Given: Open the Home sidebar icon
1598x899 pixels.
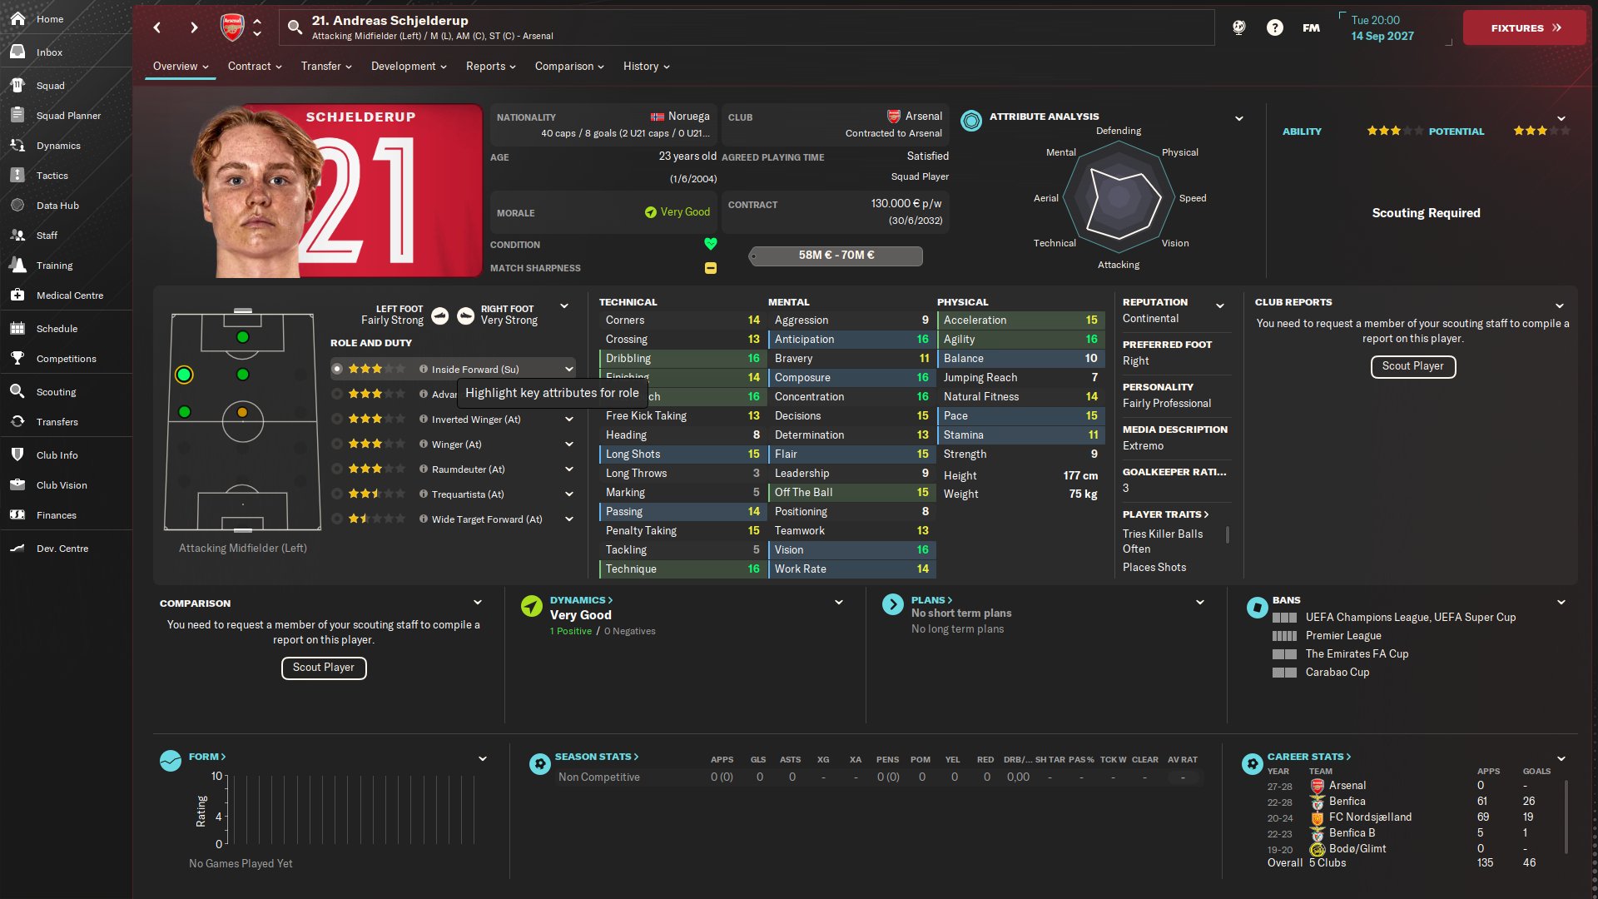Looking at the screenshot, I should [x=17, y=18].
